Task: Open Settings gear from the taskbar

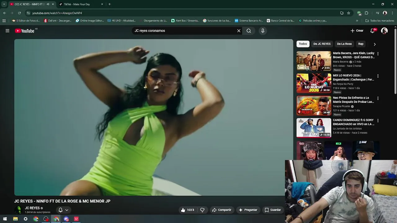Action: [x=25, y=219]
